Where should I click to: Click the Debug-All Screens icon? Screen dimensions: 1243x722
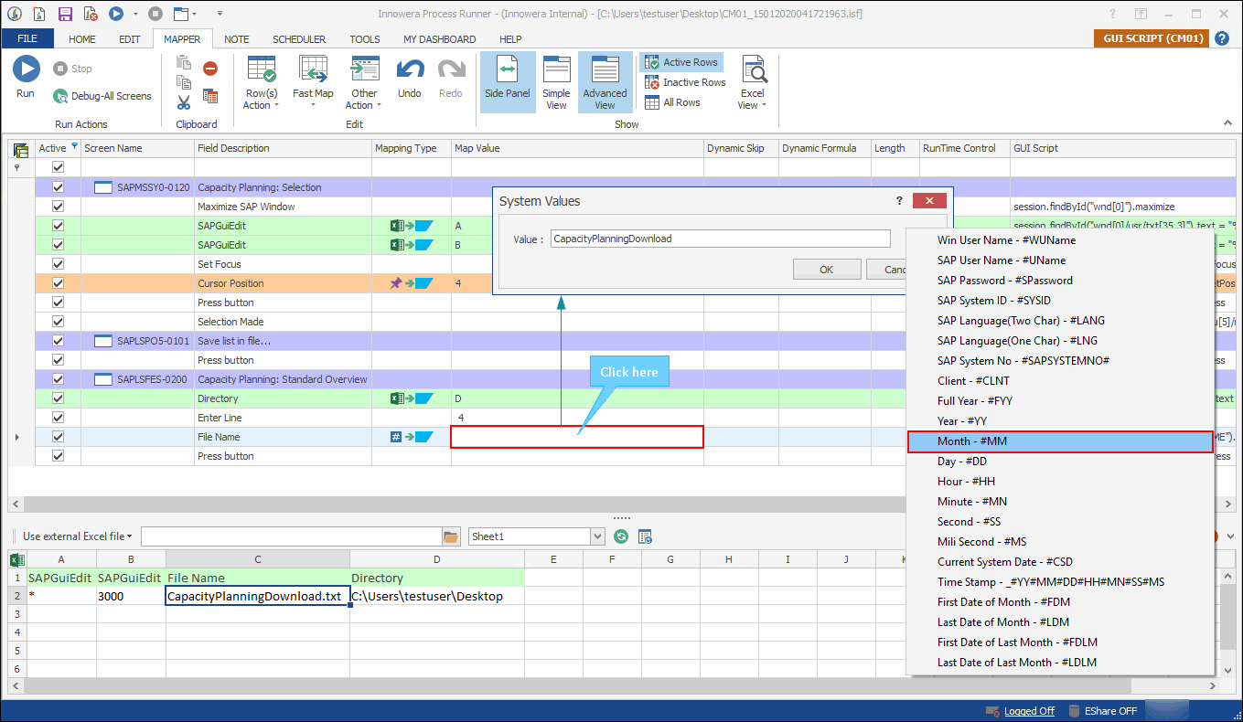click(x=60, y=96)
